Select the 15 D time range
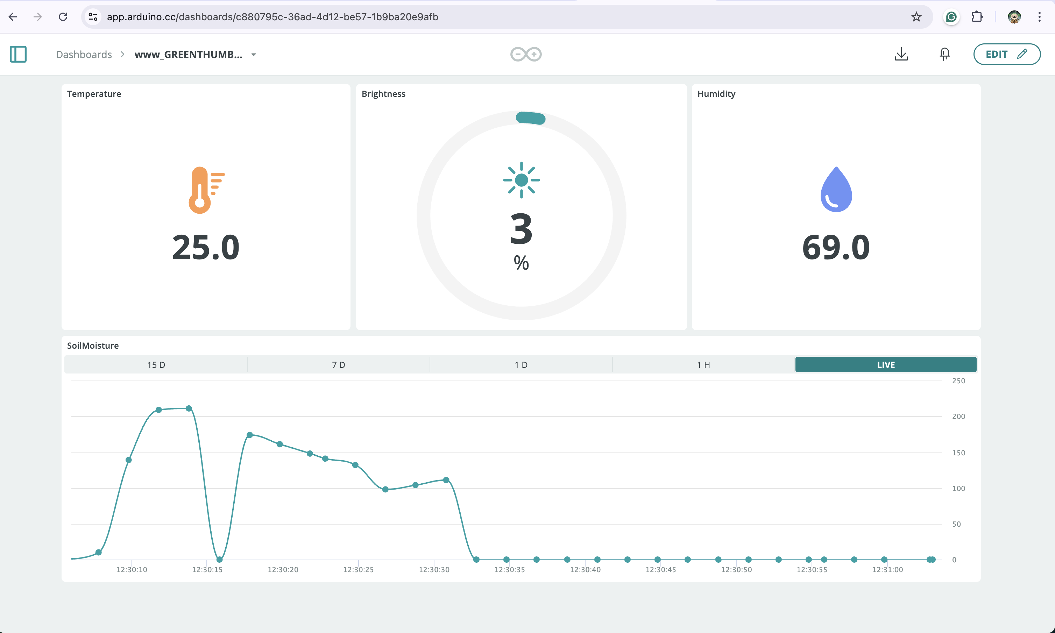 tap(156, 365)
